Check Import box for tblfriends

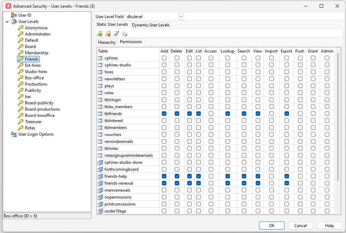coord(271,113)
